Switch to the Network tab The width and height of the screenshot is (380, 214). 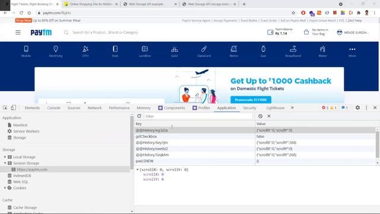95,108
